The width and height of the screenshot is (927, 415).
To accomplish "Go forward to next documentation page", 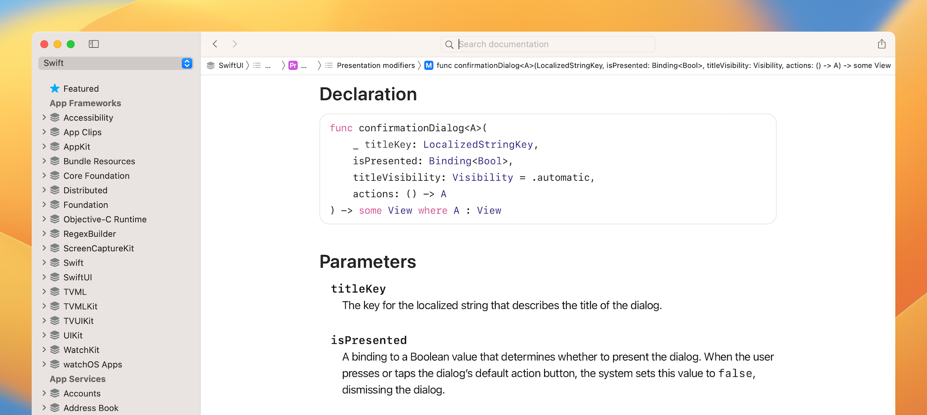I will click(x=235, y=44).
